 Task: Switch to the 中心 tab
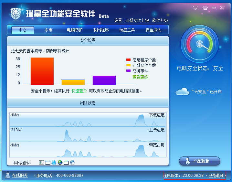click(23, 30)
